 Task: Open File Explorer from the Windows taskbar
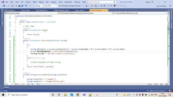[65, 95]
